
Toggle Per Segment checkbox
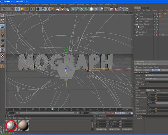click(x=146, y=93)
